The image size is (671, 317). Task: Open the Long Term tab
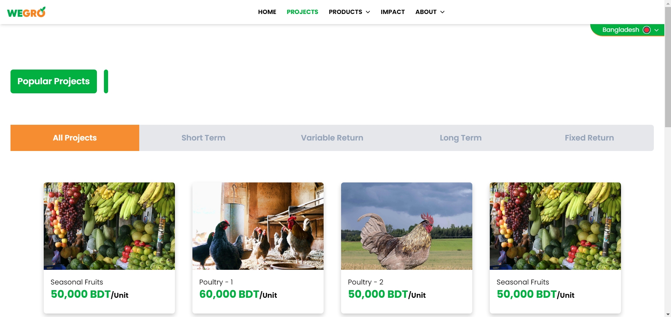460,138
